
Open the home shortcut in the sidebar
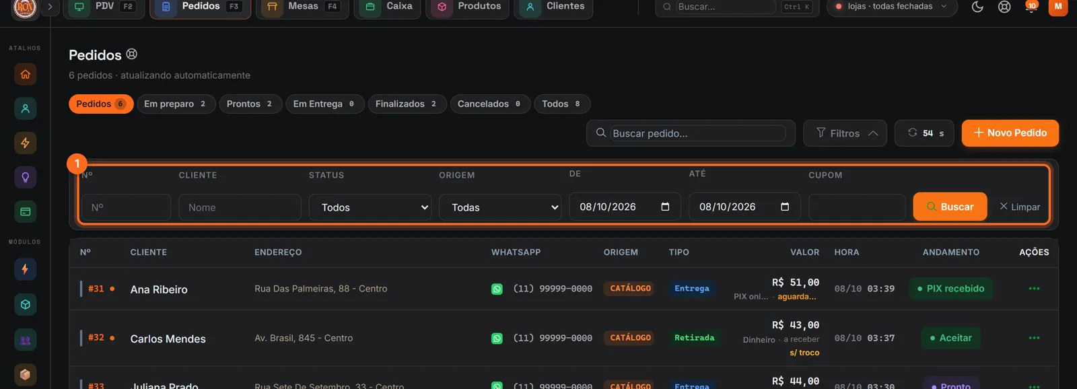(x=25, y=74)
